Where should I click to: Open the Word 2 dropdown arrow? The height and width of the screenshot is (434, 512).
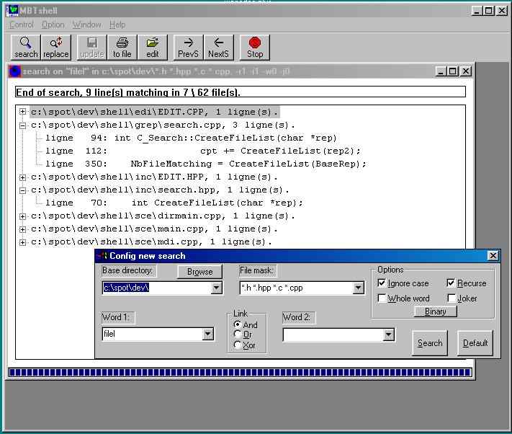pos(388,335)
